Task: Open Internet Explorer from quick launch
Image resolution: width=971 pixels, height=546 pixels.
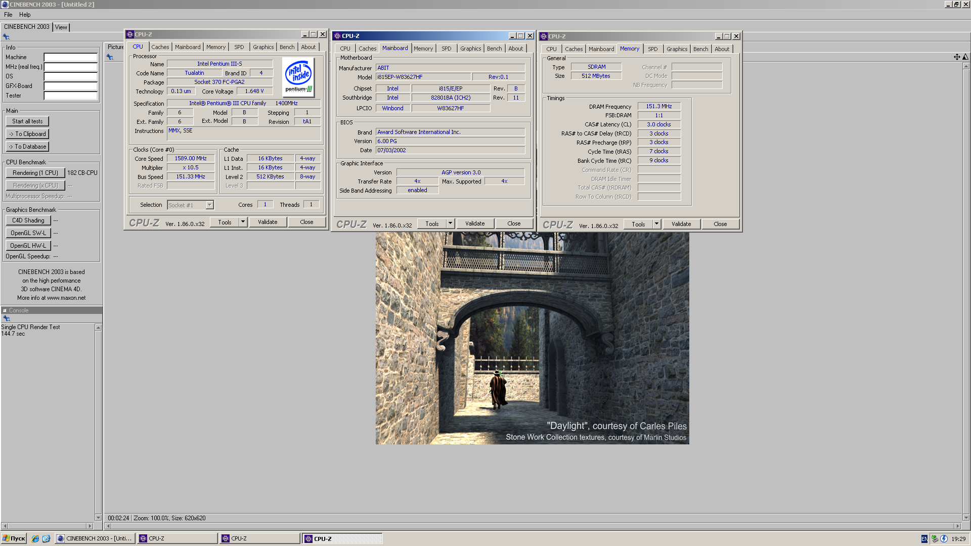Action: pos(35,539)
